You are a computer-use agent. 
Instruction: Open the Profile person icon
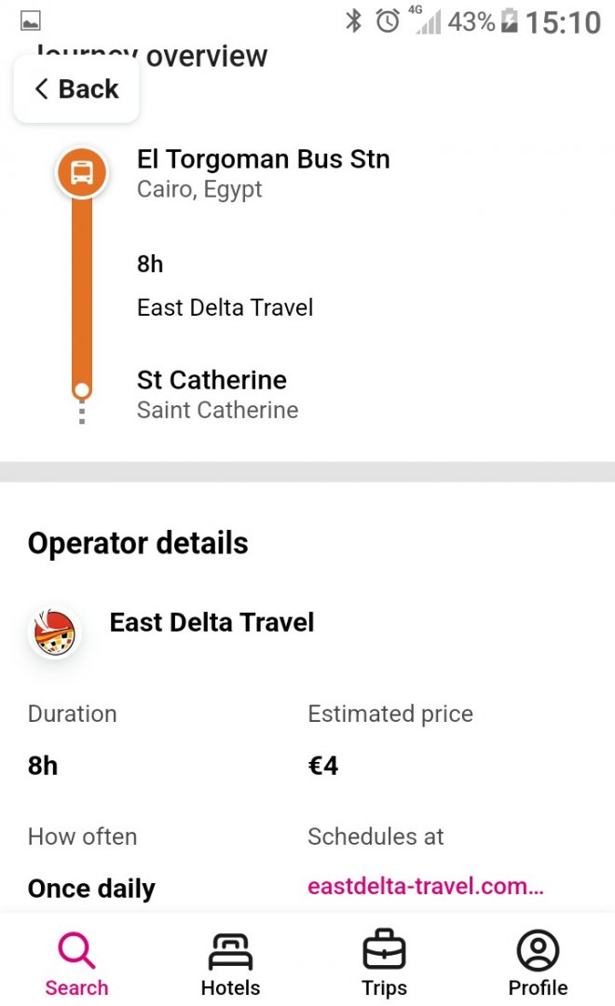pyautogui.click(x=538, y=951)
